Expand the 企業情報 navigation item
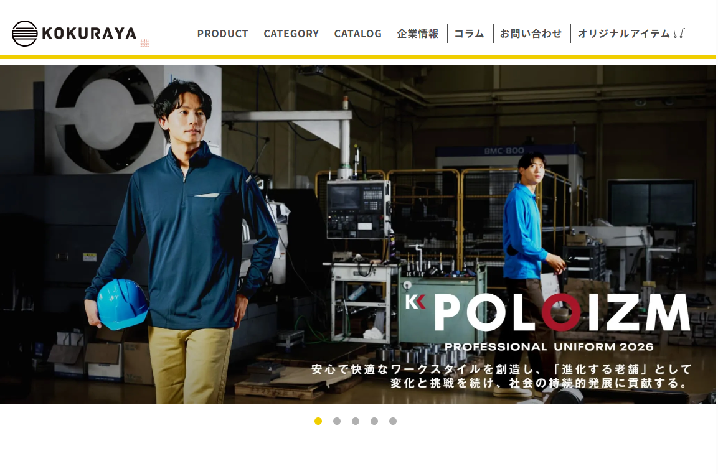Image resolution: width=718 pixels, height=474 pixels. [x=418, y=34]
